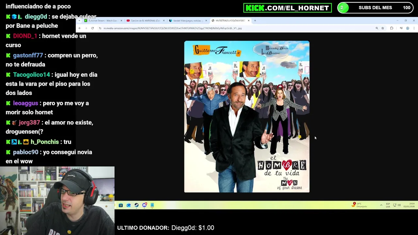This screenshot has height=235, width=418.
Task: Open volume speaker tray icon
Action: coord(399,205)
